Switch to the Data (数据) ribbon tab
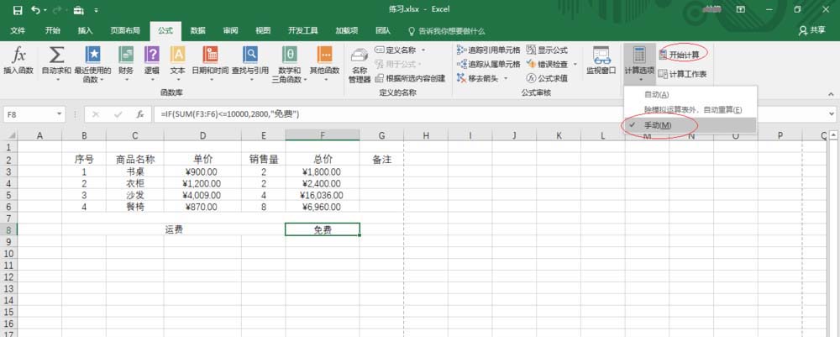This screenshot has width=840, height=337. (197, 29)
